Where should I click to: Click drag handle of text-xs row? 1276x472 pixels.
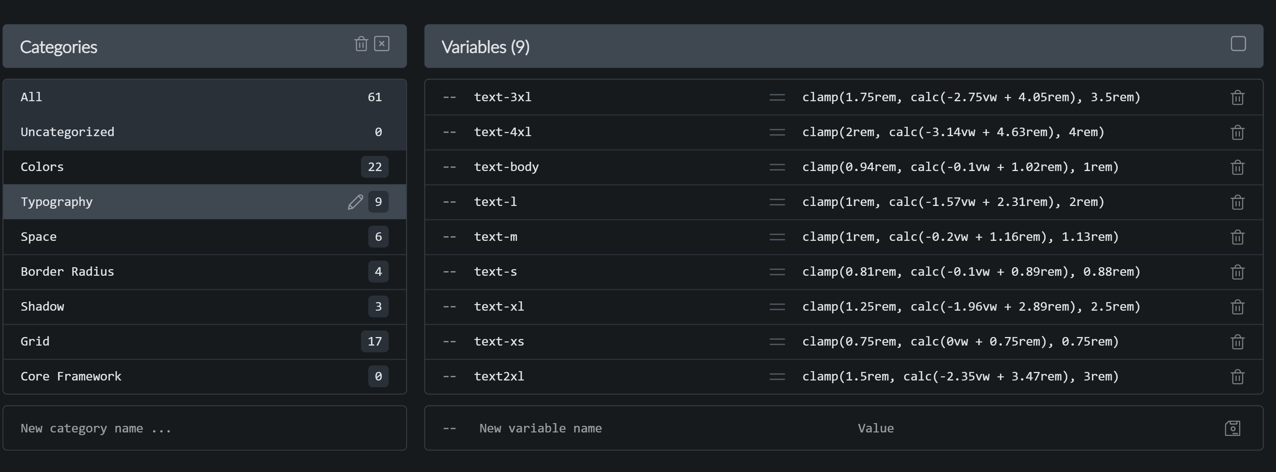pos(777,342)
